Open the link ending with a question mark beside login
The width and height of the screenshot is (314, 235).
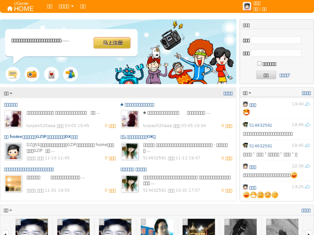pos(285,75)
